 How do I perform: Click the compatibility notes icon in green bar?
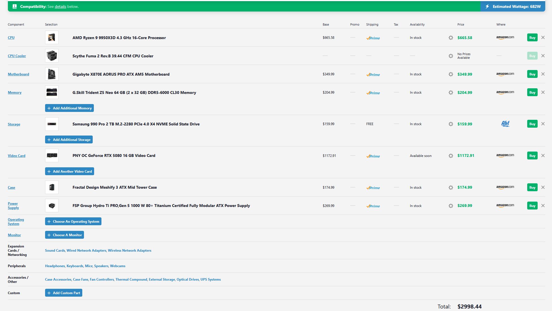click(15, 6)
